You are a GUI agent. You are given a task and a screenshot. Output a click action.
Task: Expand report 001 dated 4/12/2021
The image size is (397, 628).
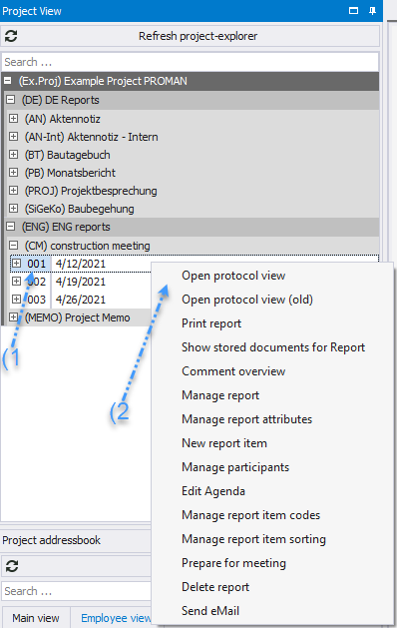click(16, 264)
